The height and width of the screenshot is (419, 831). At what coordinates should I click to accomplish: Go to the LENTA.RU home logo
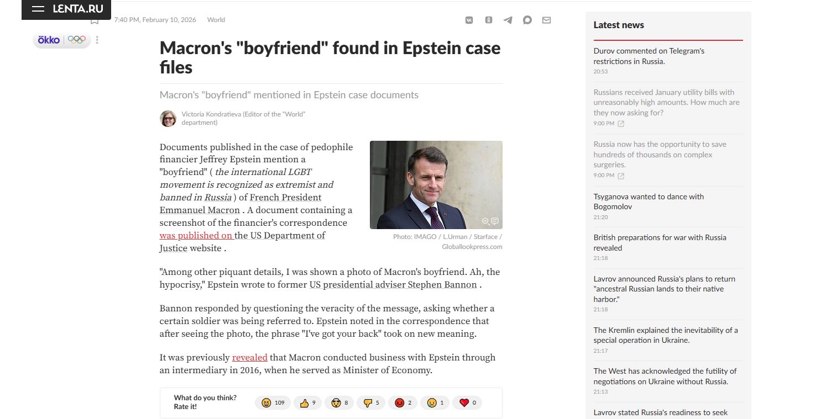point(78,9)
